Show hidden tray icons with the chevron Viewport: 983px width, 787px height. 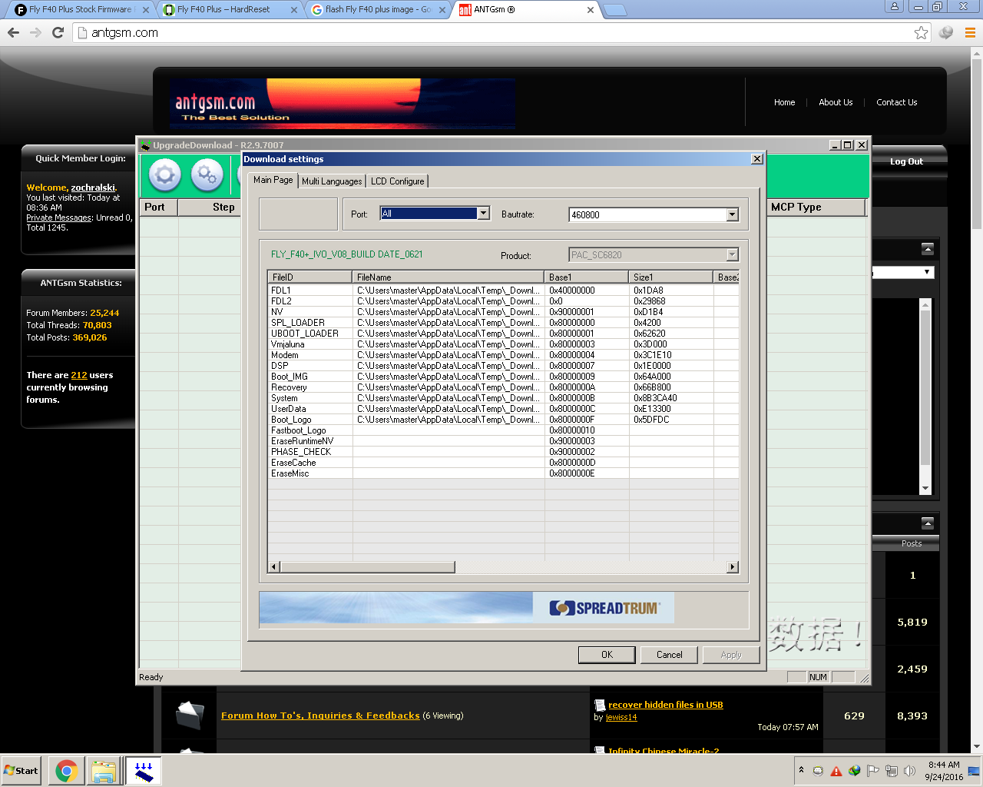pos(801,770)
